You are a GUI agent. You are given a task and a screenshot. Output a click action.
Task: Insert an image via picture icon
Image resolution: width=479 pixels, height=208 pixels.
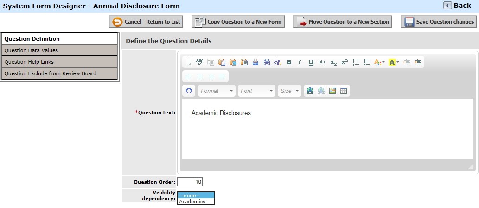(x=332, y=91)
